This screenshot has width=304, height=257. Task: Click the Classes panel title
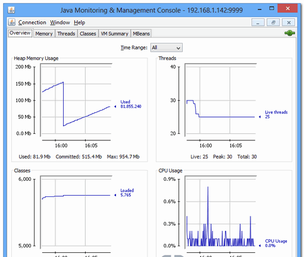click(x=22, y=171)
